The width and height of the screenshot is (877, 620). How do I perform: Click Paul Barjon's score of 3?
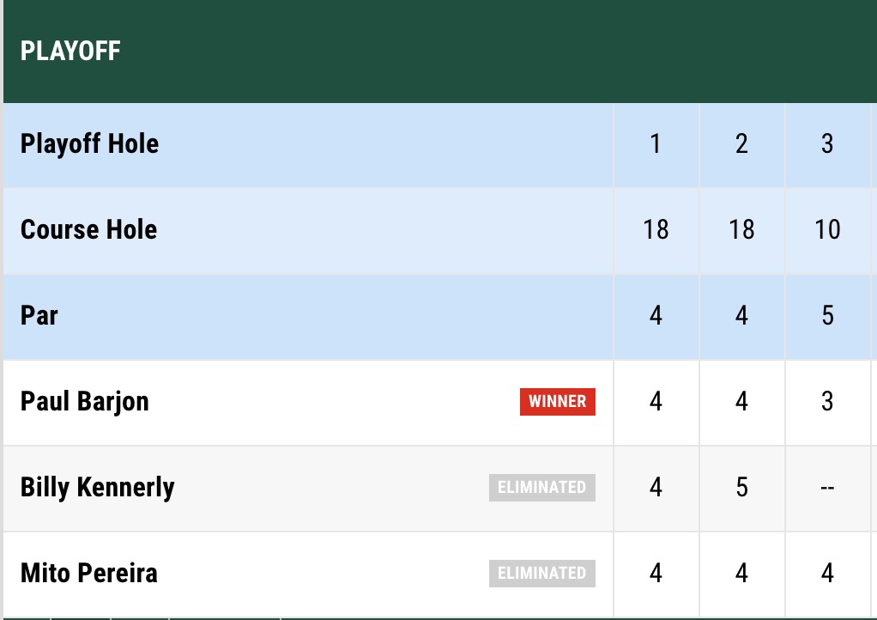point(827,402)
